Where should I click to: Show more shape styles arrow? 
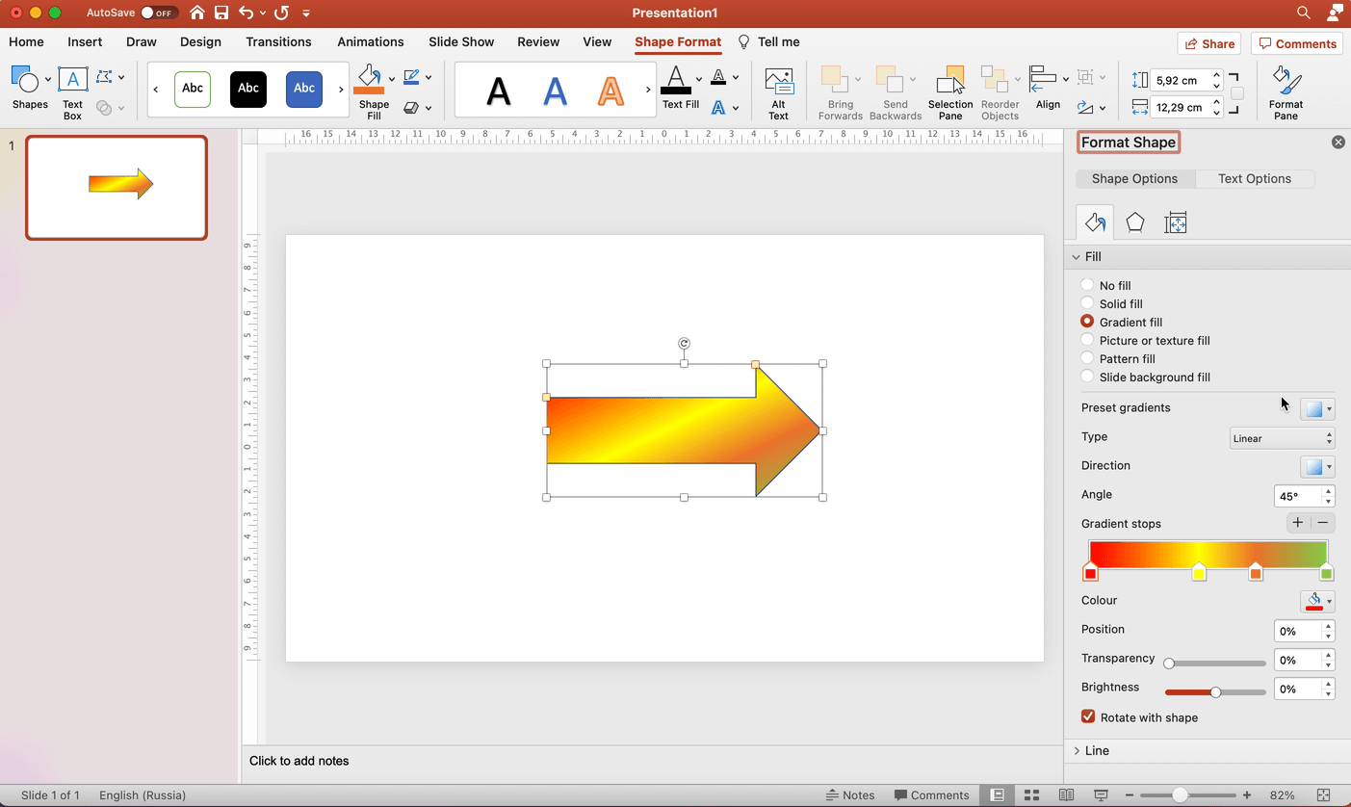coord(341,89)
